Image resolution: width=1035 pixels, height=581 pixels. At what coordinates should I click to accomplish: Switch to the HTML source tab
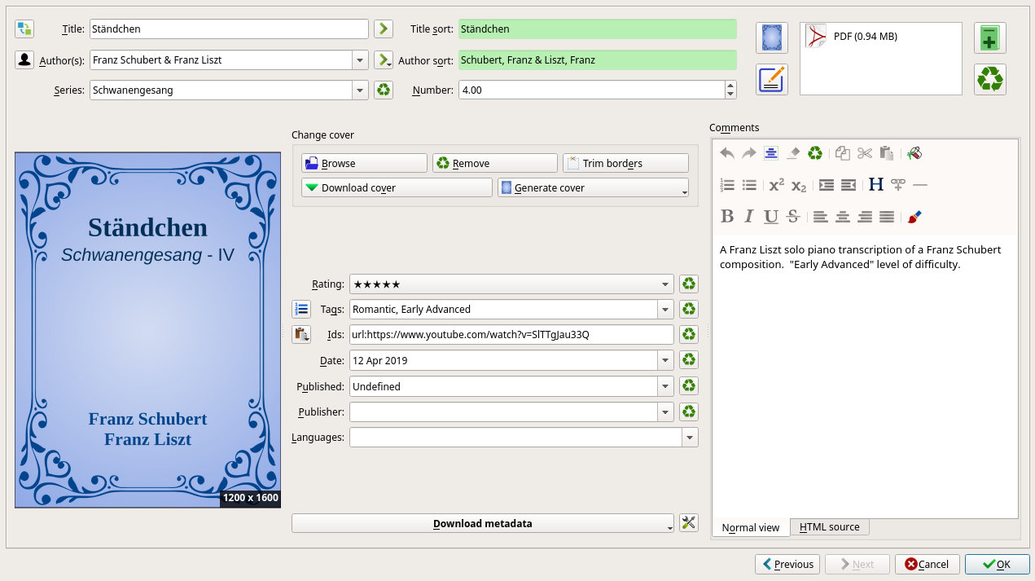[x=829, y=527]
